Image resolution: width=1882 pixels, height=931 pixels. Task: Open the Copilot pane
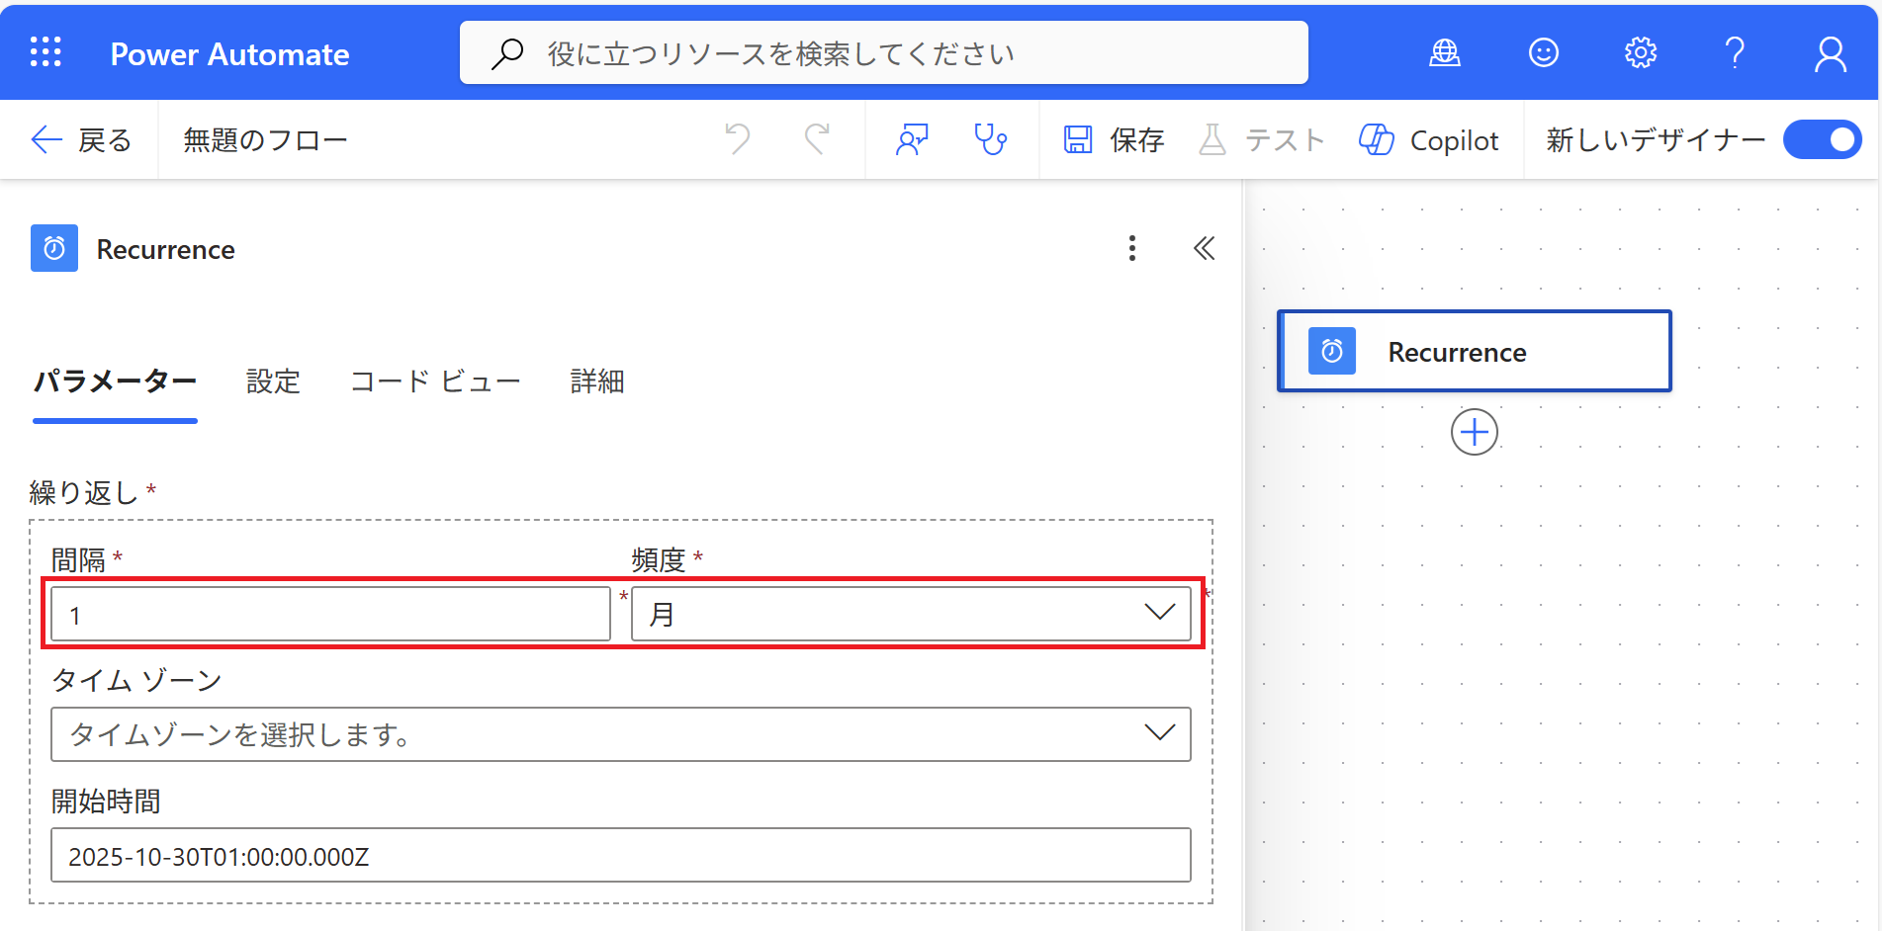tap(1429, 140)
